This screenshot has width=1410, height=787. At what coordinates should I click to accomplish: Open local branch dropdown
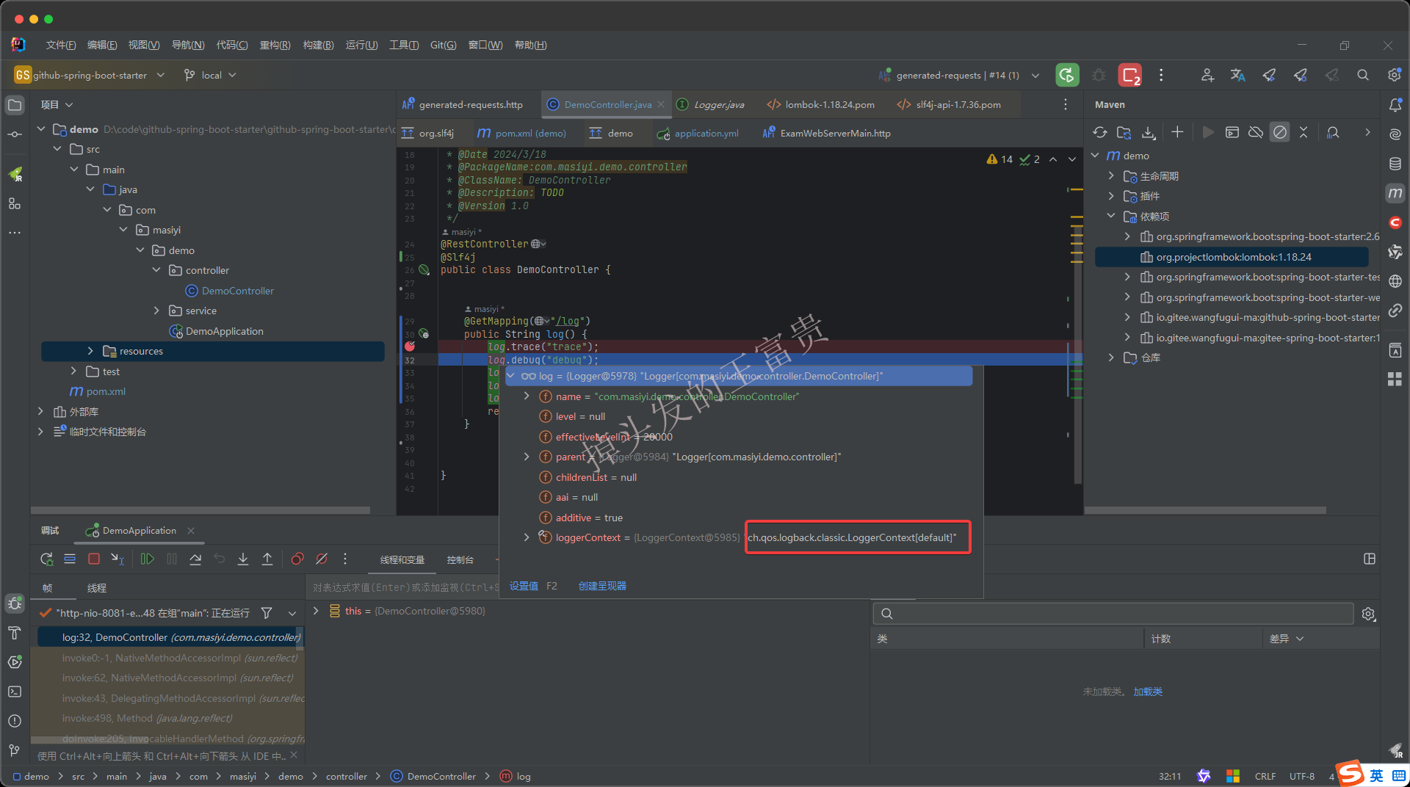[x=210, y=75]
